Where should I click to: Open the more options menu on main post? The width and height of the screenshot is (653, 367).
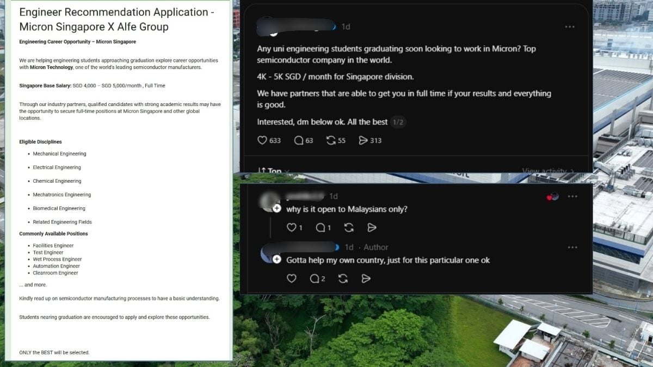tap(570, 27)
